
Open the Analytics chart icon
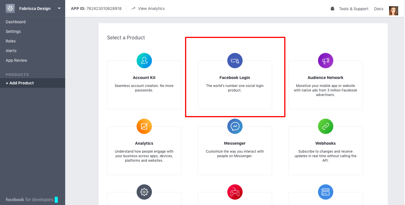(144, 126)
